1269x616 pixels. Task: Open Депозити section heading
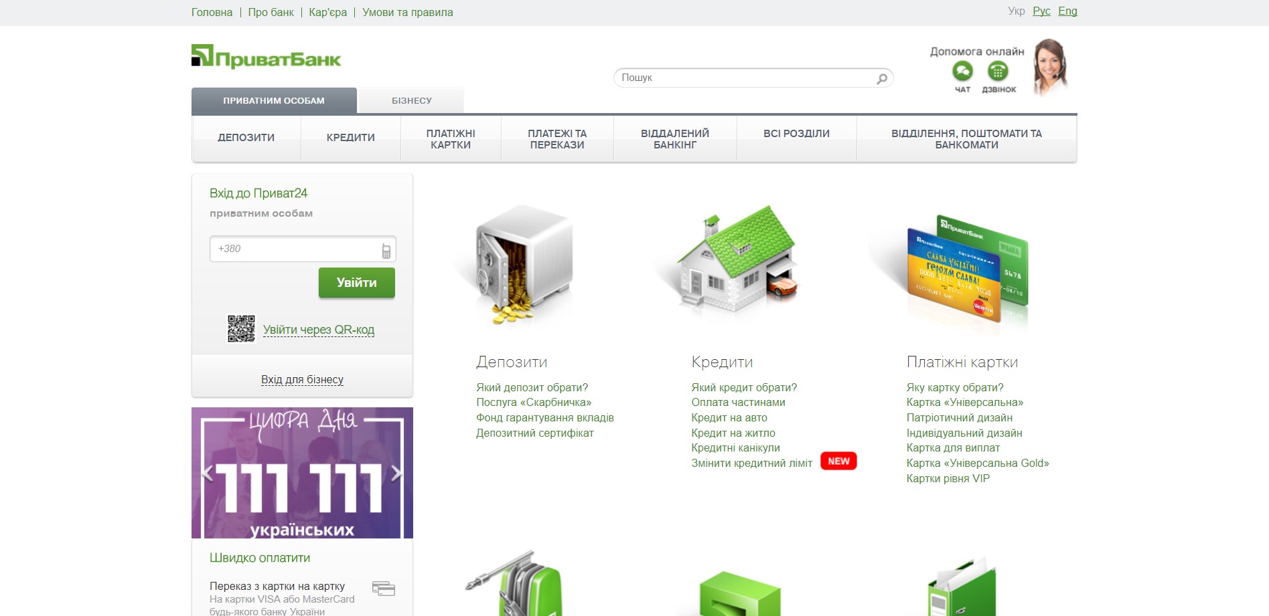[x=512, y=363]
